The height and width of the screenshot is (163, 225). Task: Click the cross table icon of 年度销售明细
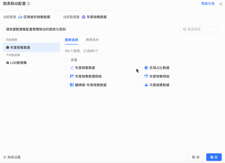pyautogui.click(x=146, y=76)
